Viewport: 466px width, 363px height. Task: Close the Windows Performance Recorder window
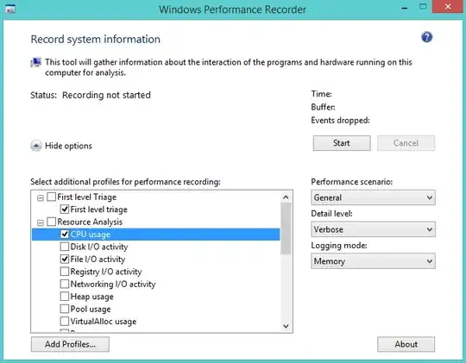tap(448, 7)
